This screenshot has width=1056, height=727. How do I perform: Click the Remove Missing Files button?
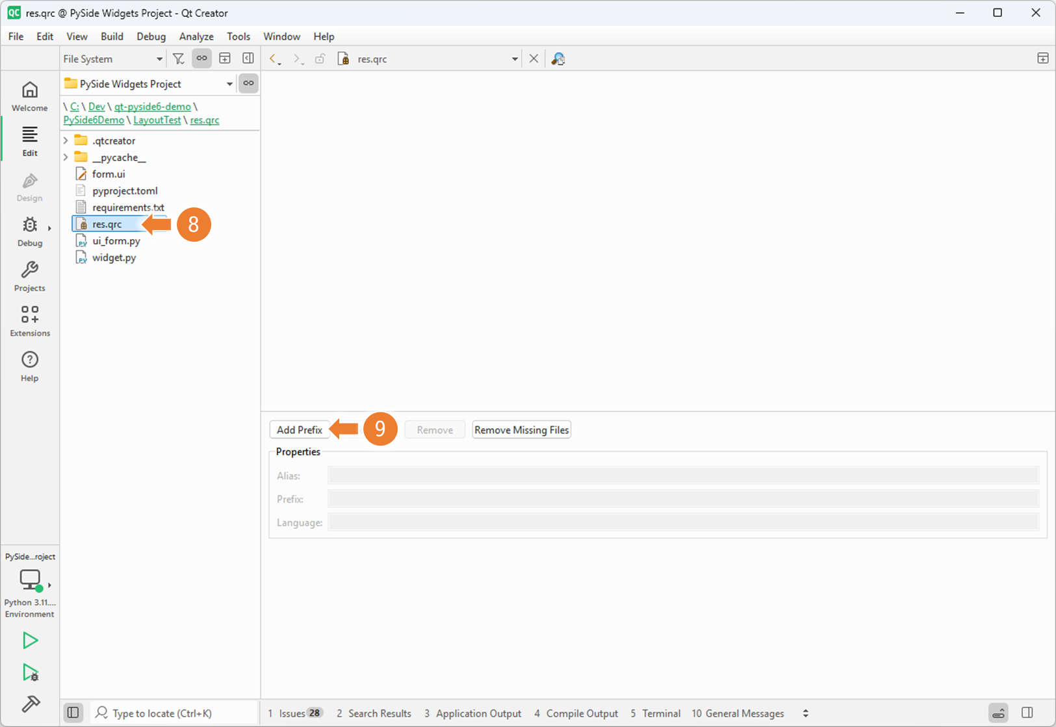(521, 429)
